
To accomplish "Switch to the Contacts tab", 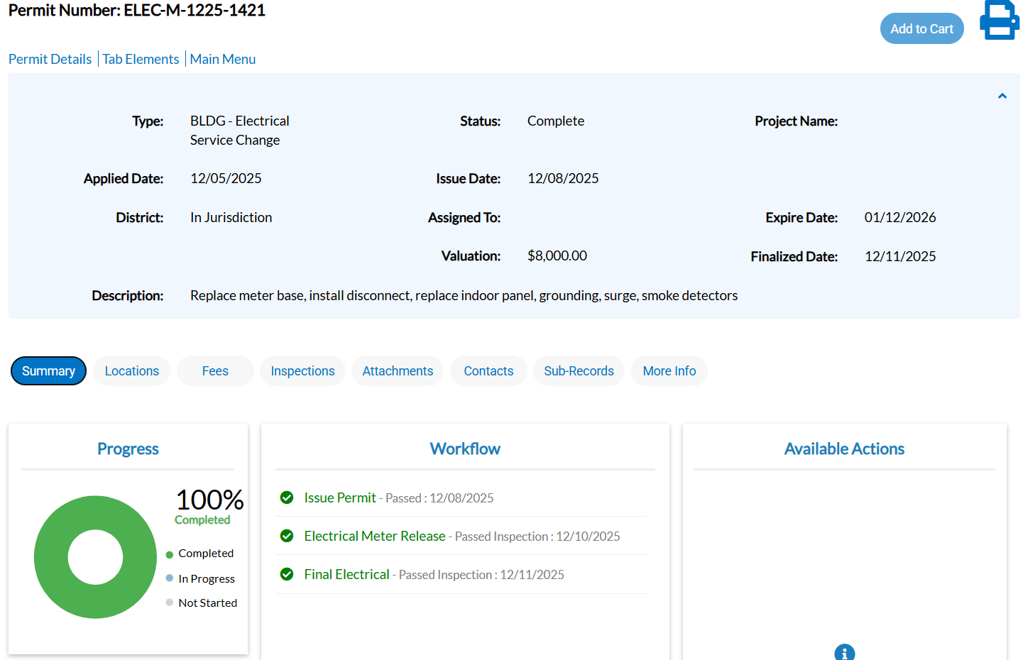I will (488, 371).
